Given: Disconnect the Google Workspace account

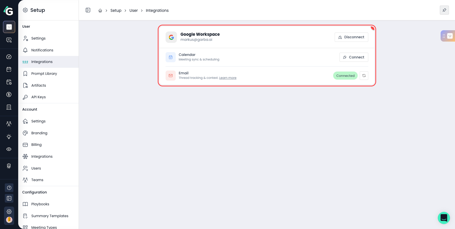Looking at the screenshot, I should 351,37.
